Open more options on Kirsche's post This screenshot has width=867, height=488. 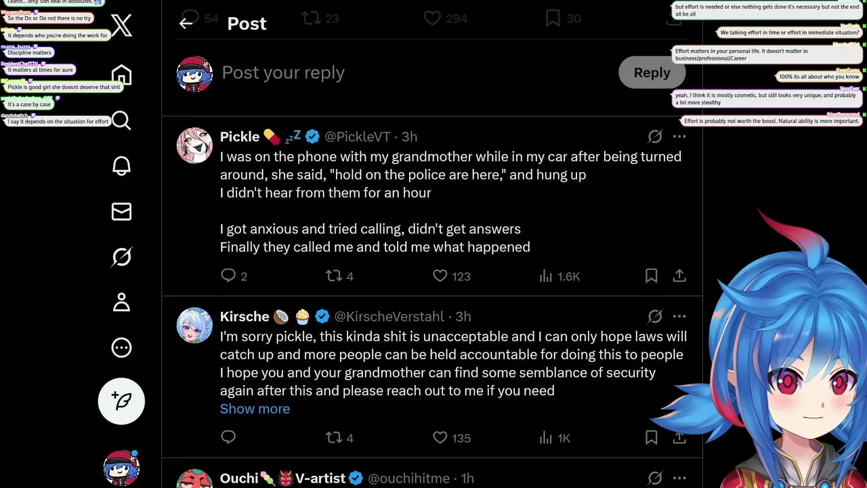click(x=679, y=317)
